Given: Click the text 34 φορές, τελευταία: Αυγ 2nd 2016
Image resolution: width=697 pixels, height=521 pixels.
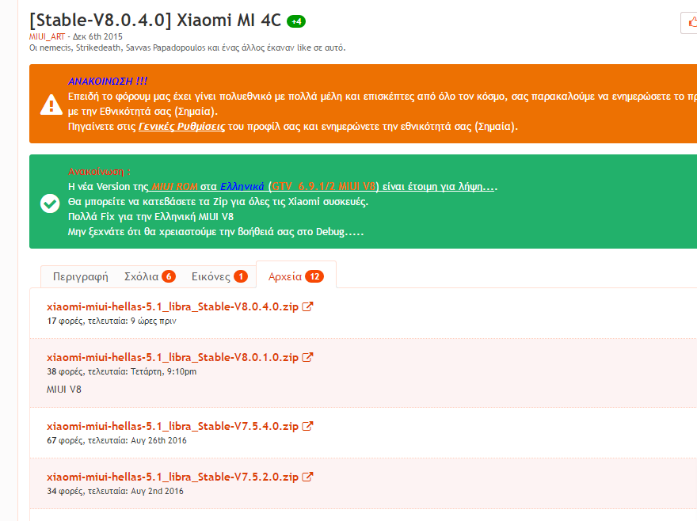Looking at the screenshot, I should 115,491.
